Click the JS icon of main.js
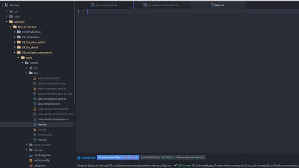 (35, 130)
